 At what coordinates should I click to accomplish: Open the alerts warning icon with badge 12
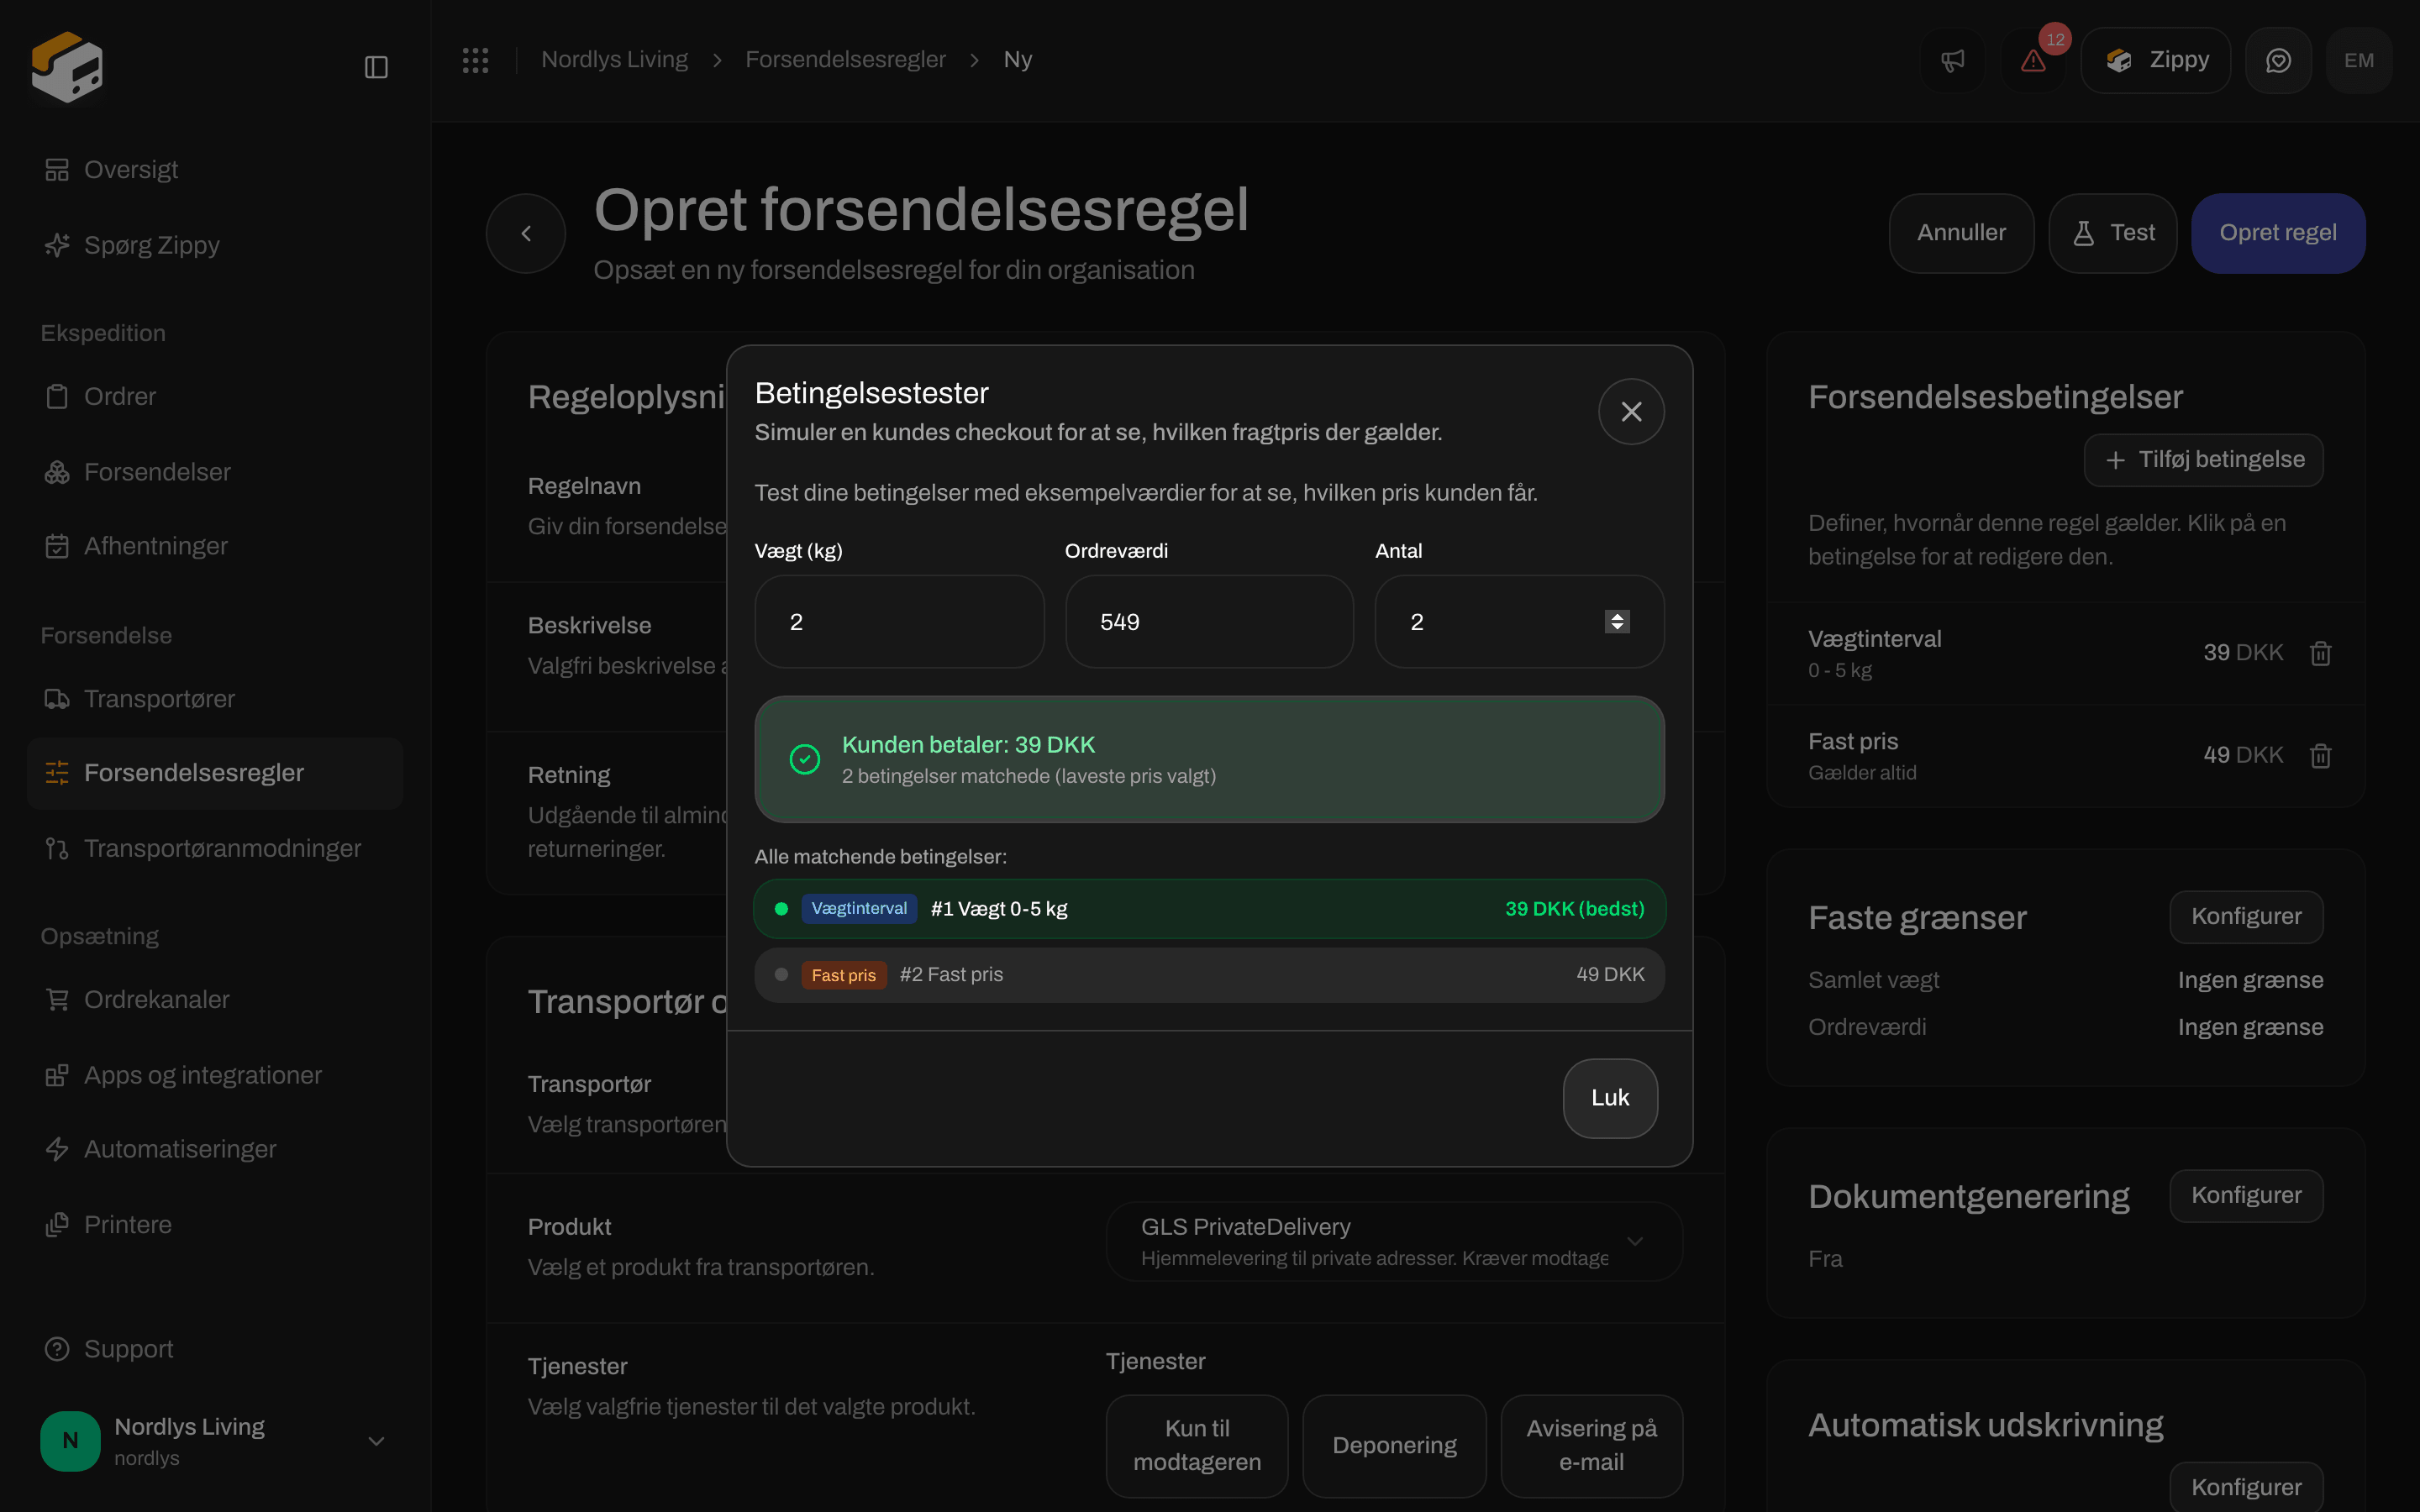click(2033, 61)
